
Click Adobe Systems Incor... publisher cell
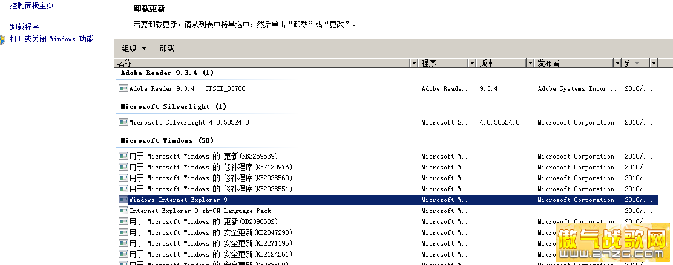(x=576, y=88)
